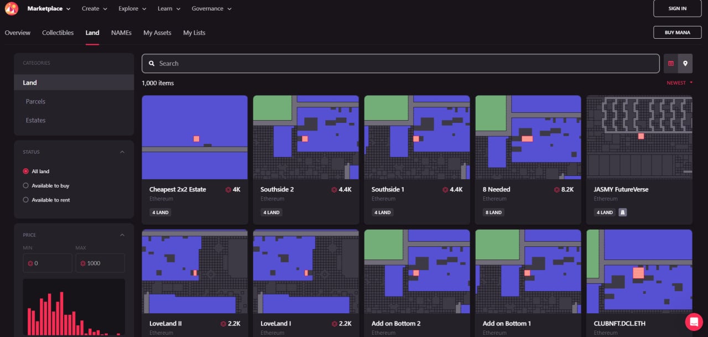Image resolution: width=708 pixels, height=337 pixels.
Task: Open the CLUBNFT.DCL.ETH map thumbnail
Action: point(639,272)
